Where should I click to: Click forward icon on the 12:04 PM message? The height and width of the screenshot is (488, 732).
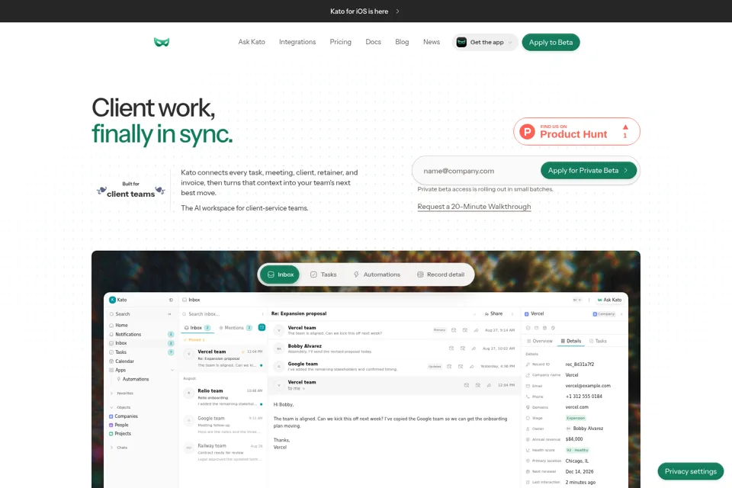pyautogui.click(x=489, y=385)
